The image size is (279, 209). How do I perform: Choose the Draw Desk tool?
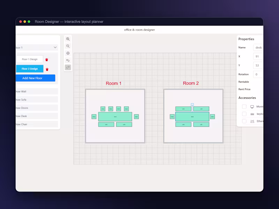(x=37, y=116)
